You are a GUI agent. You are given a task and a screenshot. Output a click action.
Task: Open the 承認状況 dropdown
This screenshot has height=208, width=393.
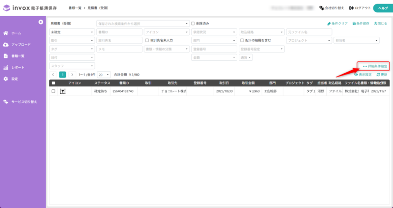214,32
